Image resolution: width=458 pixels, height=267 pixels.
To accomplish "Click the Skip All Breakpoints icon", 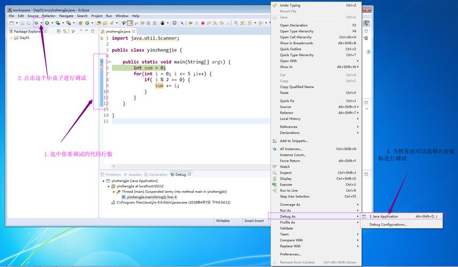I will [182, 23].
